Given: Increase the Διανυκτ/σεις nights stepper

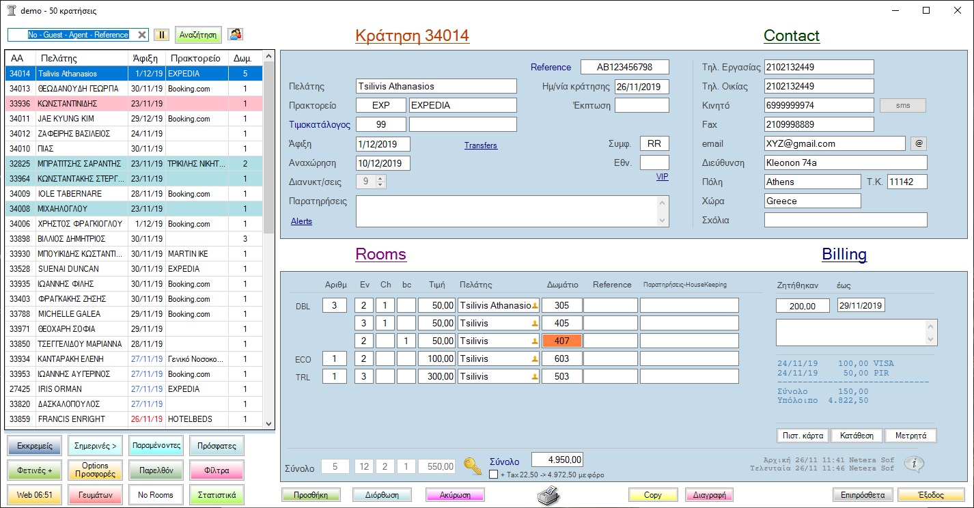Looking at the screenshot, I should tap(380, 179).
